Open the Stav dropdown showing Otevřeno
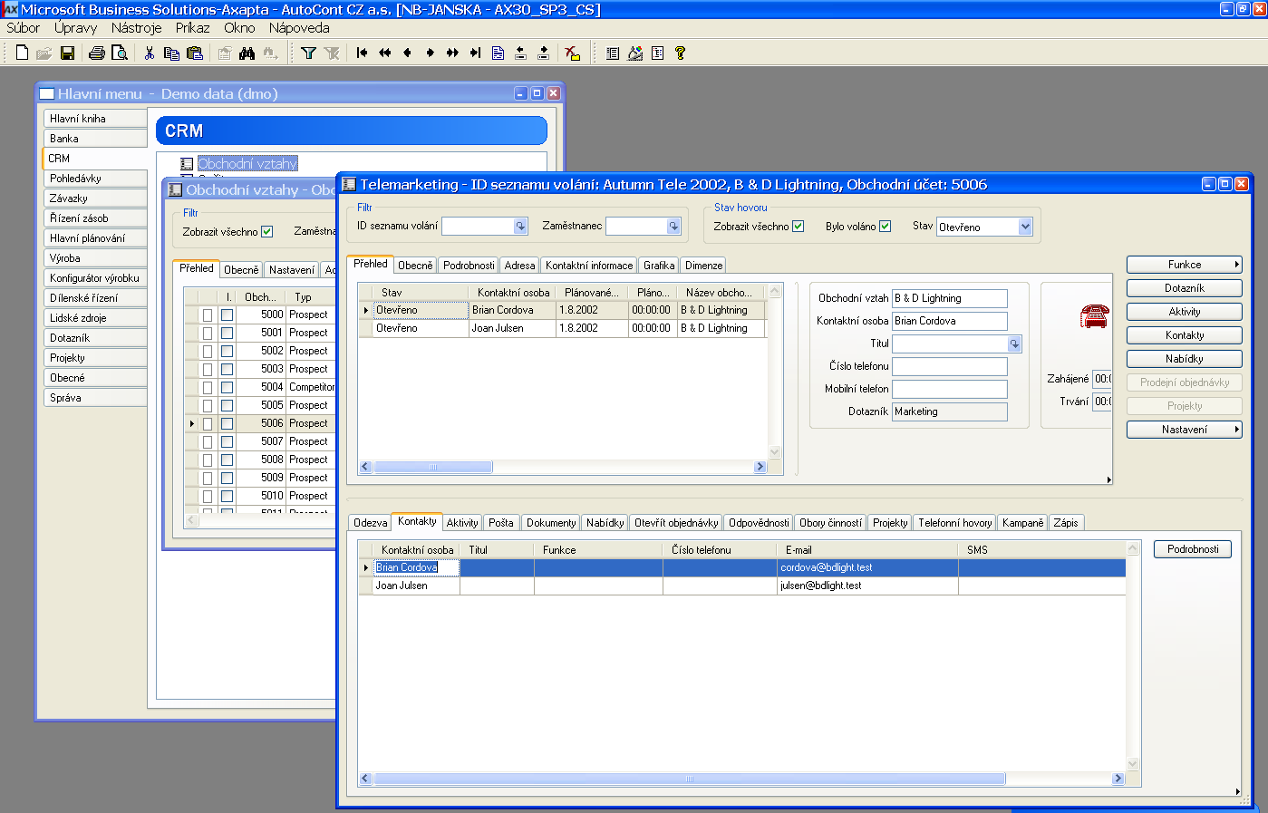This screenshot has height=813, width=1268. coord(1025,227)
